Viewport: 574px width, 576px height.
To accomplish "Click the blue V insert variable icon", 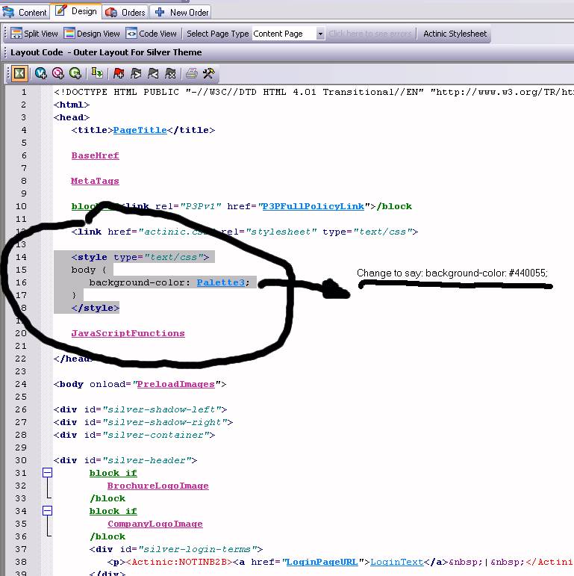I will pos(40,73).
